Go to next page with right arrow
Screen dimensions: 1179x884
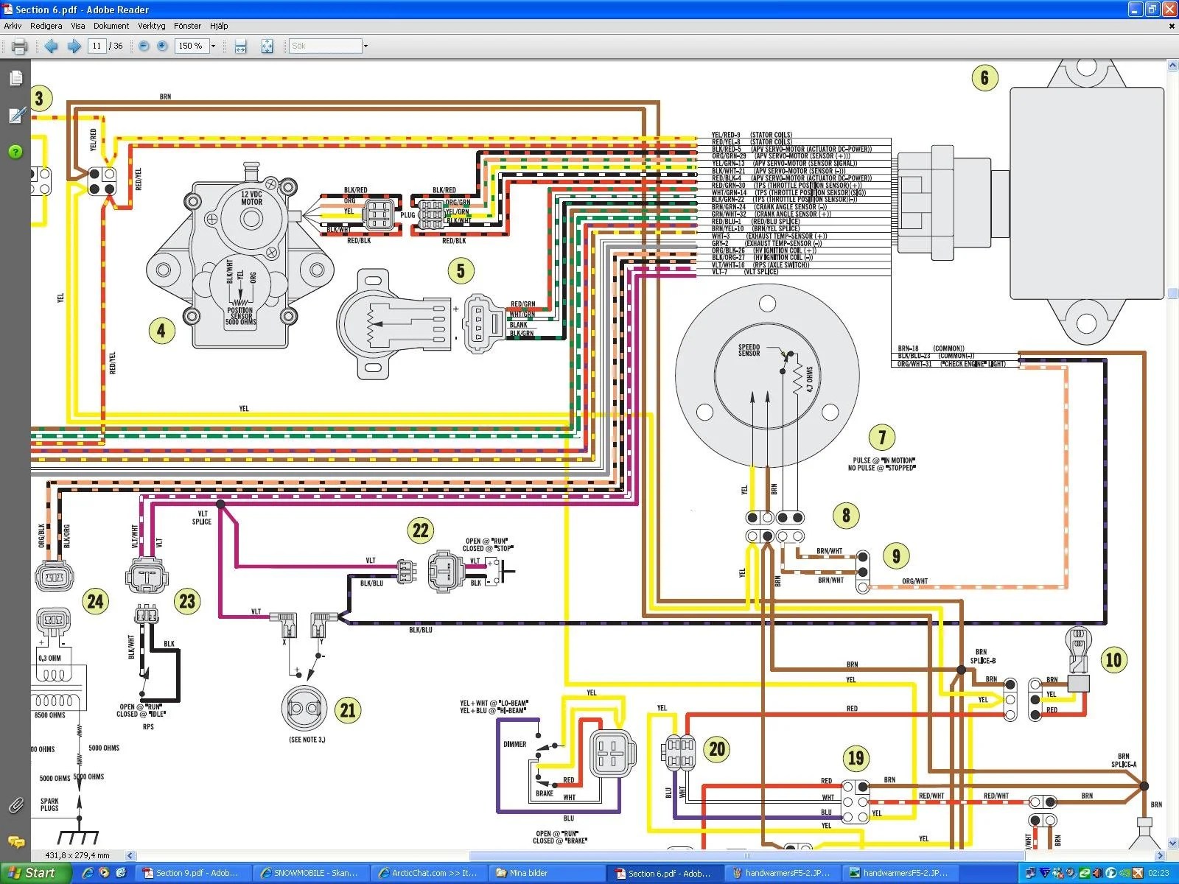(74, 46)
